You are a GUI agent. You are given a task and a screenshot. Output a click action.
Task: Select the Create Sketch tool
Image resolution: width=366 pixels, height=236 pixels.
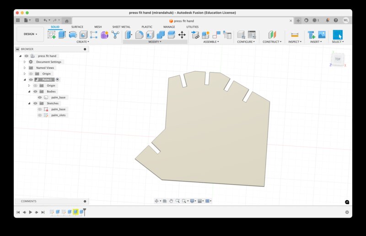click(x=52, y=35)
